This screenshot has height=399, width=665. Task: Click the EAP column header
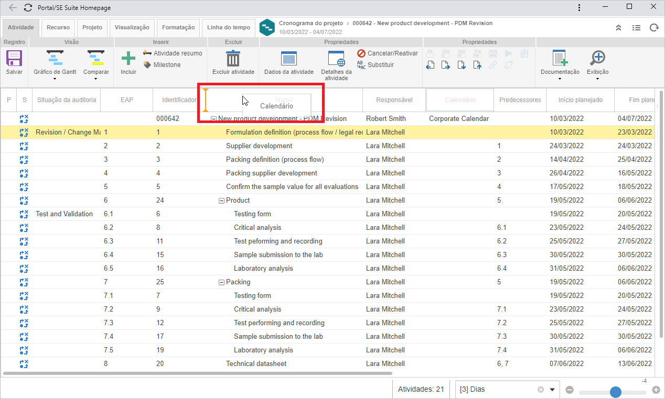click(127, 100)
